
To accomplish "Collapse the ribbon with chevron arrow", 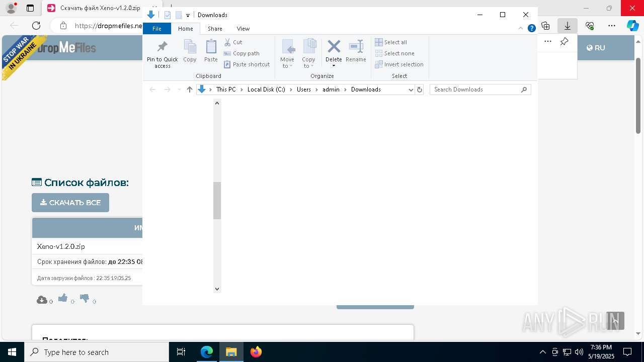I will tap(521, 29).
